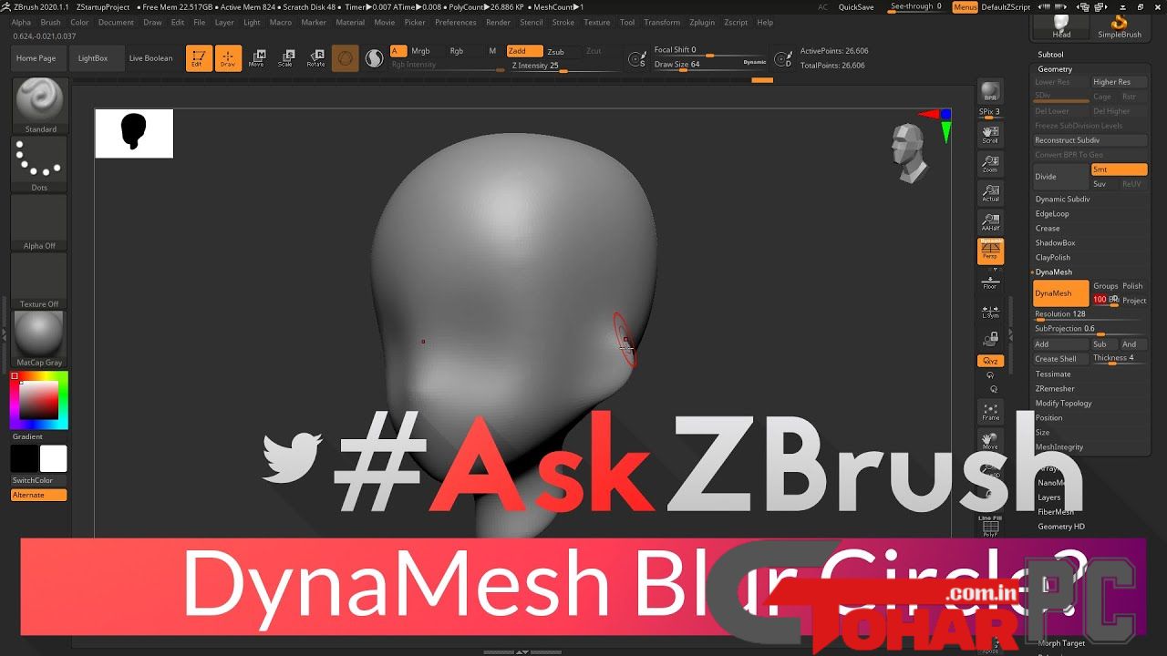The width and height of the screenshot is (1167, 656).
Task: Toggle L.Sym local symmetry
Action: [990, 312]
